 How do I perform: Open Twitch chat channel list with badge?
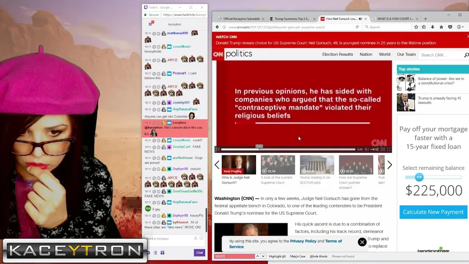[x=151, y=23]
